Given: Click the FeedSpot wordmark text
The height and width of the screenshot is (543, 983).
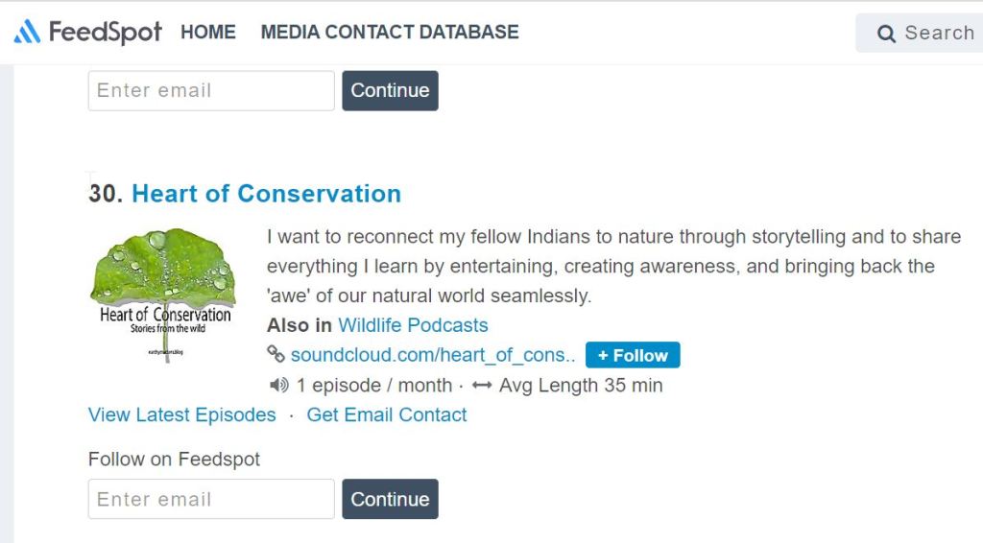Looking at the screenshot, I should (106, 33).
